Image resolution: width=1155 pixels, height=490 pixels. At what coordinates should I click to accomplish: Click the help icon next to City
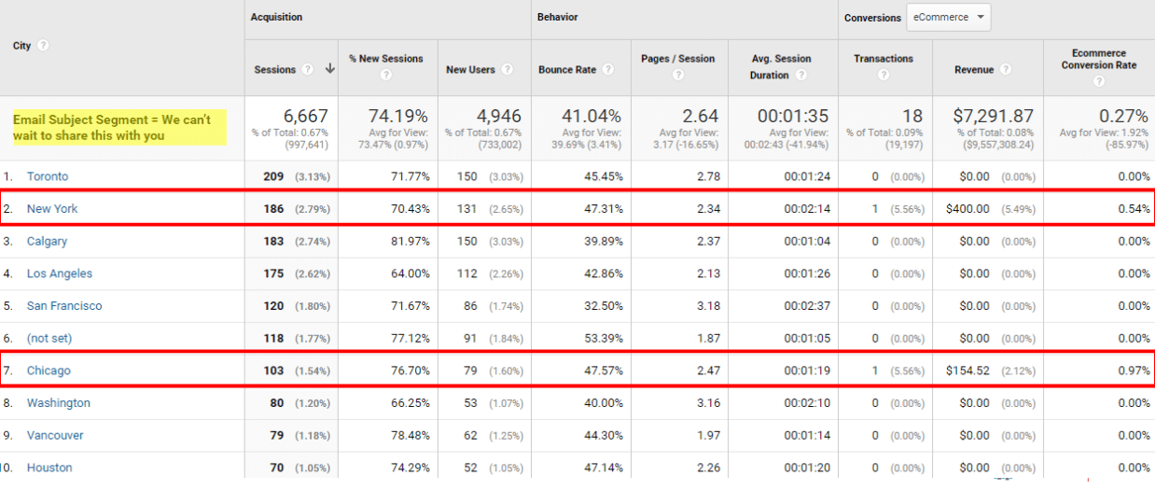43,46
